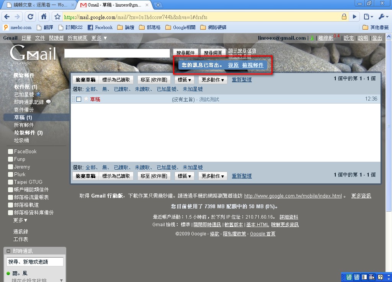
Task: Click 撰寫郵件 to compose mail
Action: coord(24,75)
